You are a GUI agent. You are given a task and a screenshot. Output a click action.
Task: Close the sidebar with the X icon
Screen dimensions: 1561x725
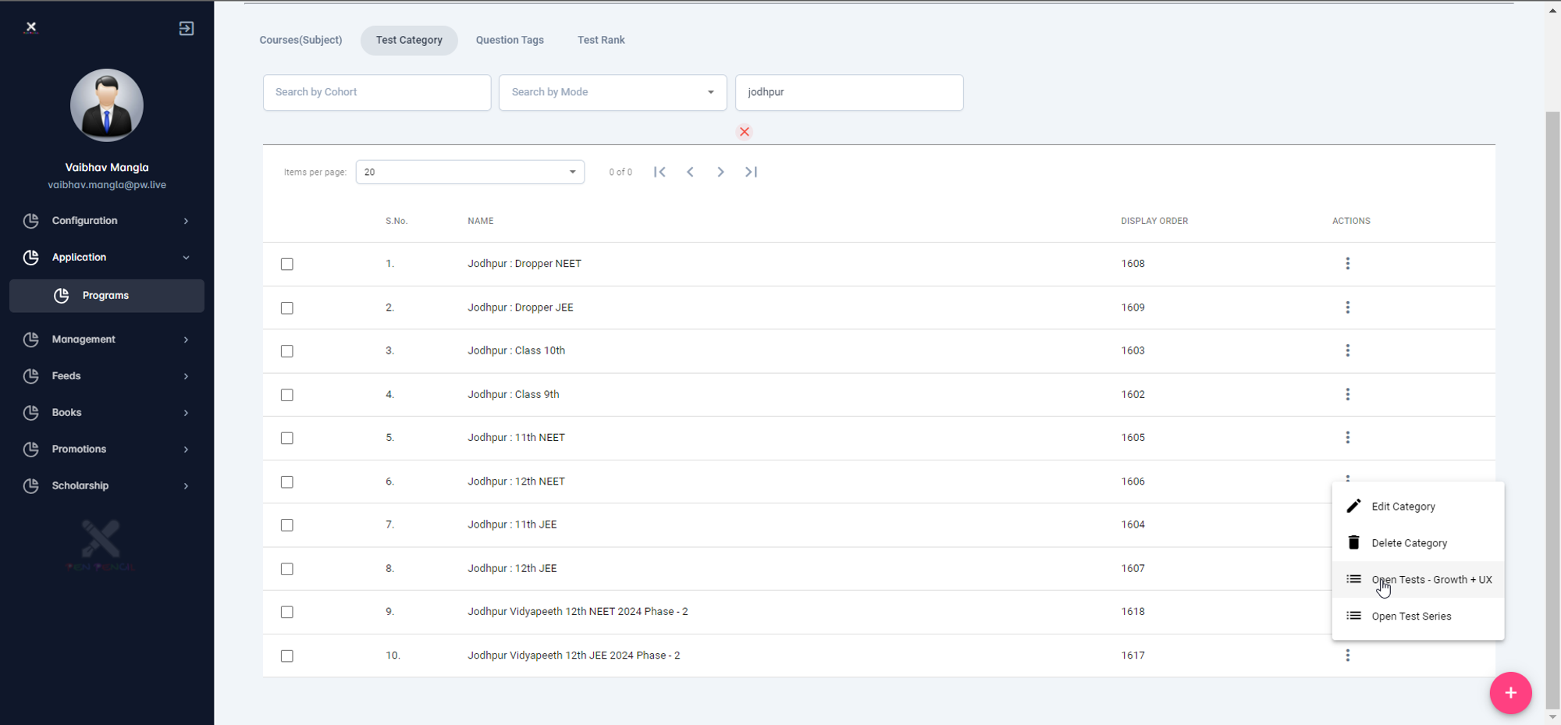point(31,27)
